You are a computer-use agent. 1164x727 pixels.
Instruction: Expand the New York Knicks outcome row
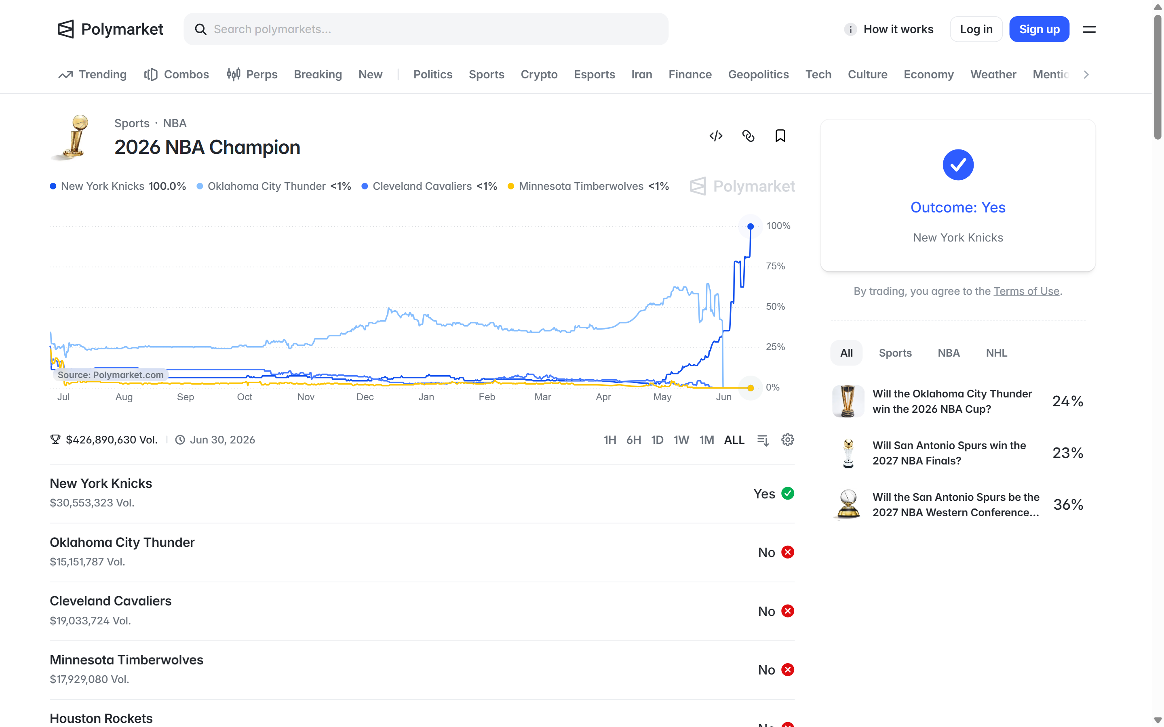pyautogui.click(x=422, y=493)
